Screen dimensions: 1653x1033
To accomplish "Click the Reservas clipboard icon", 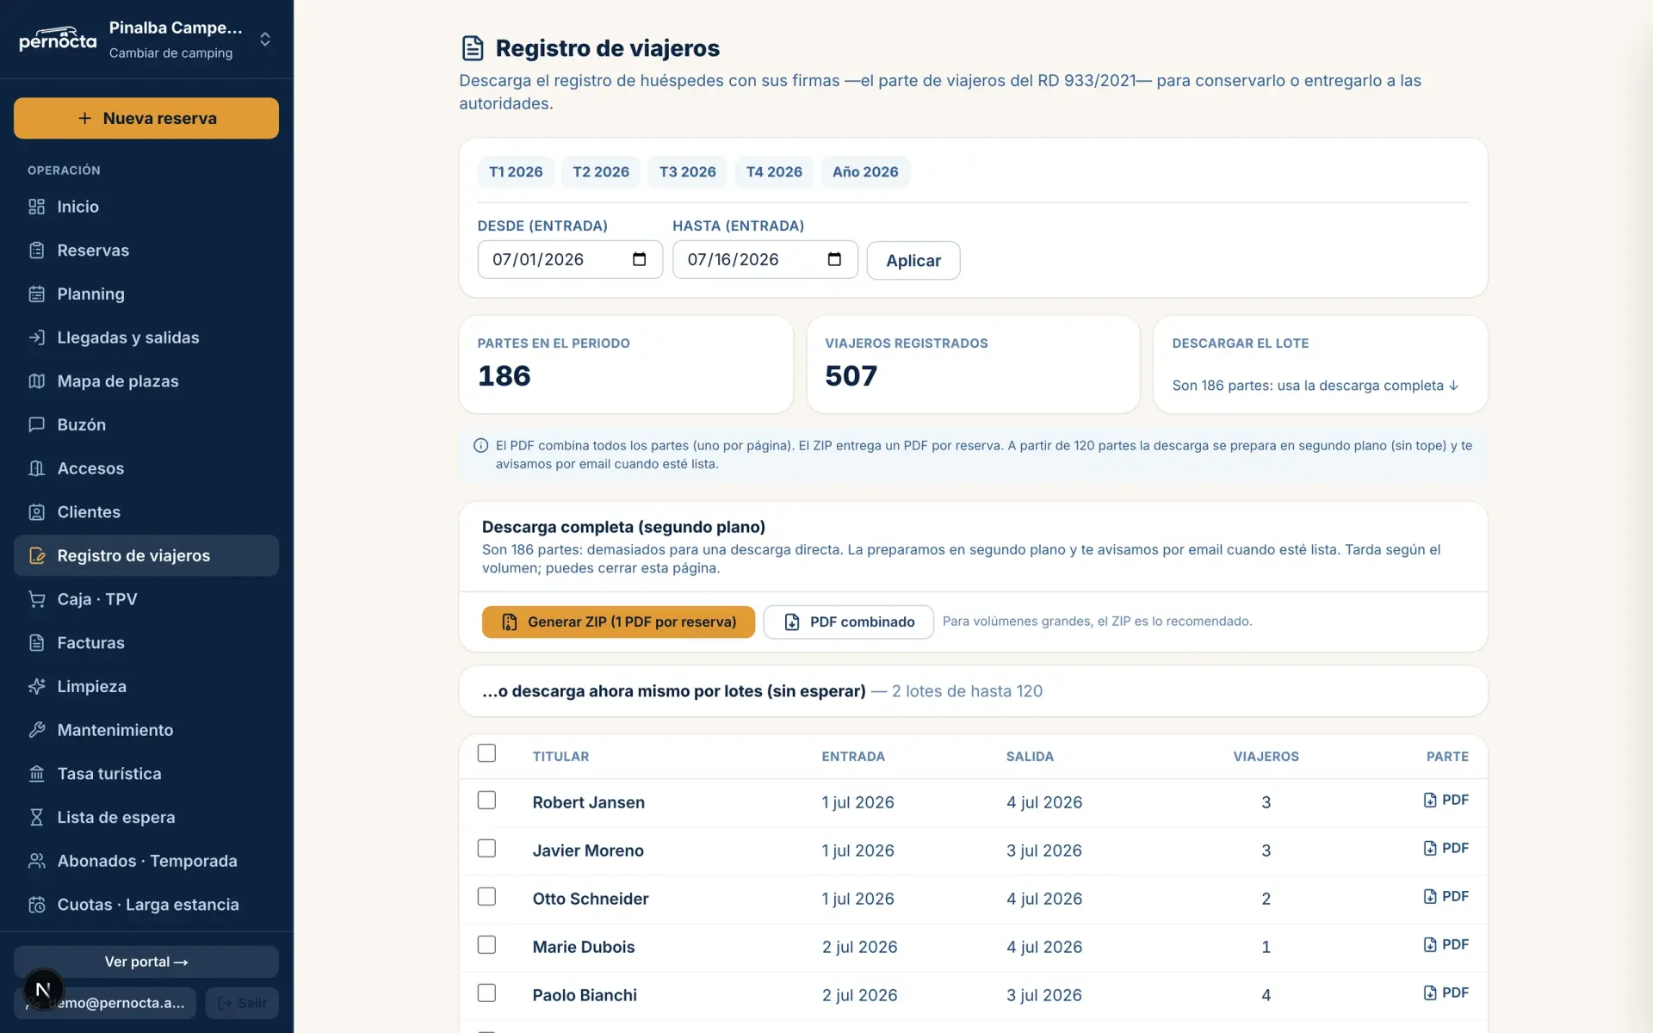I will 36,251.
